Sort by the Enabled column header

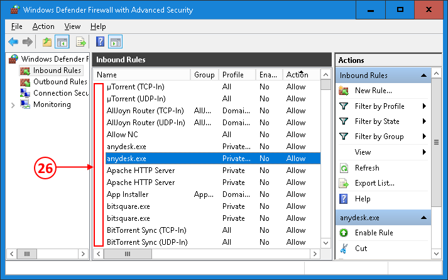(x=268, y=75)
